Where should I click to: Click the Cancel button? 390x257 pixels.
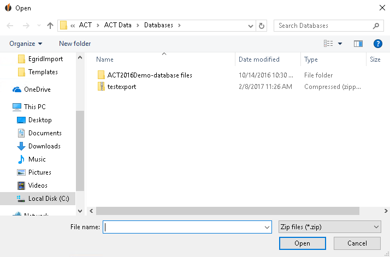click(x=357, y=243)
